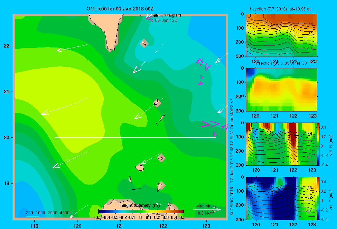
Task: Click main map latitude tick label 21
Action: [x=6, y=92]
